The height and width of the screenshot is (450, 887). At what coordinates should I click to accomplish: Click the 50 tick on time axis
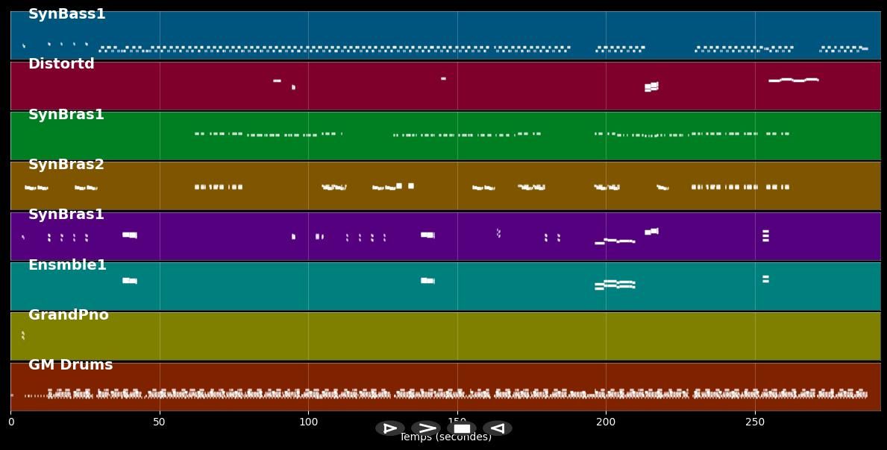point(160,421)
